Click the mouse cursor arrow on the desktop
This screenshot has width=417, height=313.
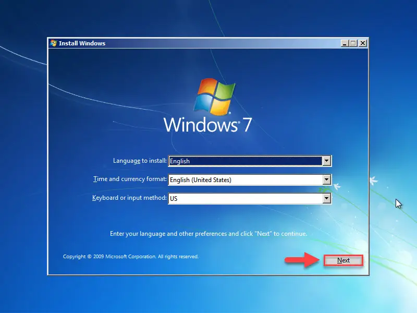click(x=398, y=203)
